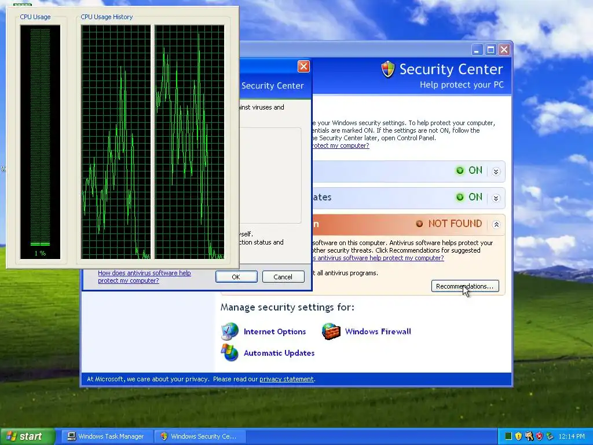Open the privacy statement link
This screenshot has height=445, width=593.
pos(286,379)
